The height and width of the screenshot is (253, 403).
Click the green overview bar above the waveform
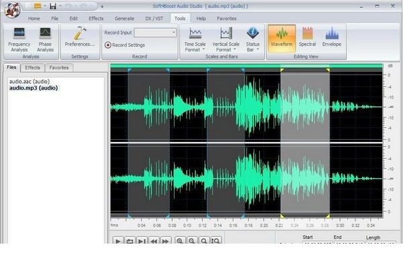247,66
